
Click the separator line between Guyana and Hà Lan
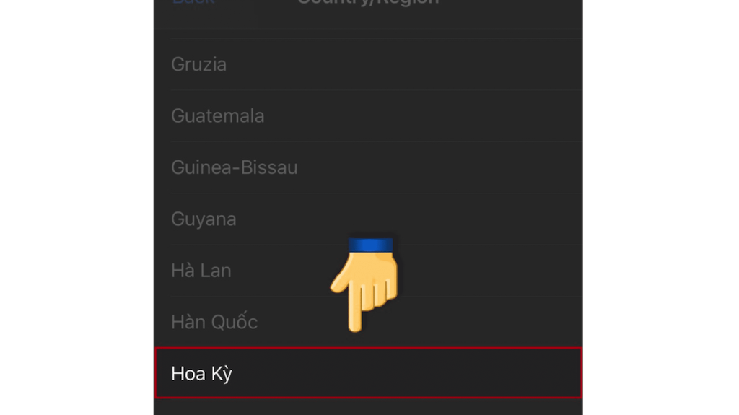[377, 245]
